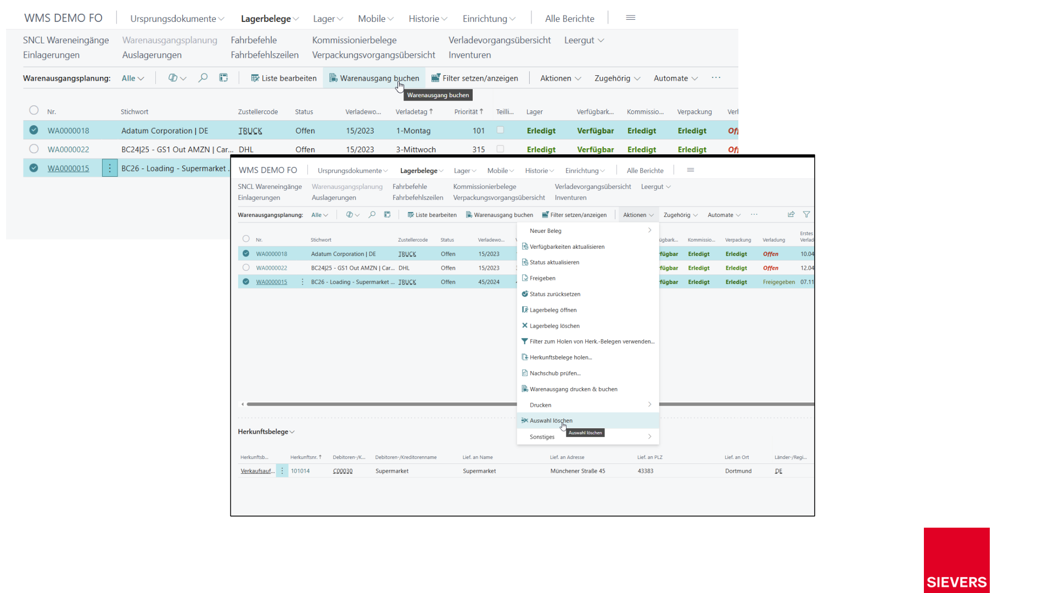This screenshot has height=593, width=1054.
Task: Open WA0000015 link in back window
Action: coord(68,168)
